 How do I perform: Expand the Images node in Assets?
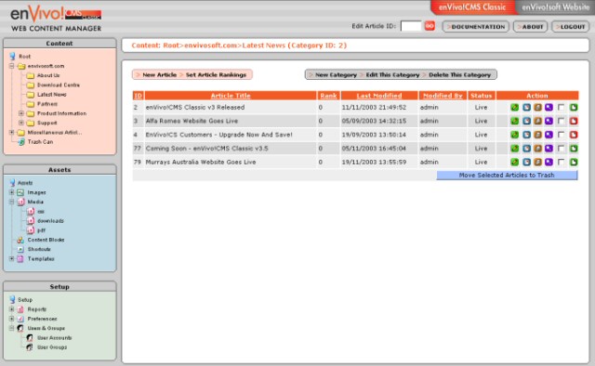pyautogui.click(x=12, y=192)
